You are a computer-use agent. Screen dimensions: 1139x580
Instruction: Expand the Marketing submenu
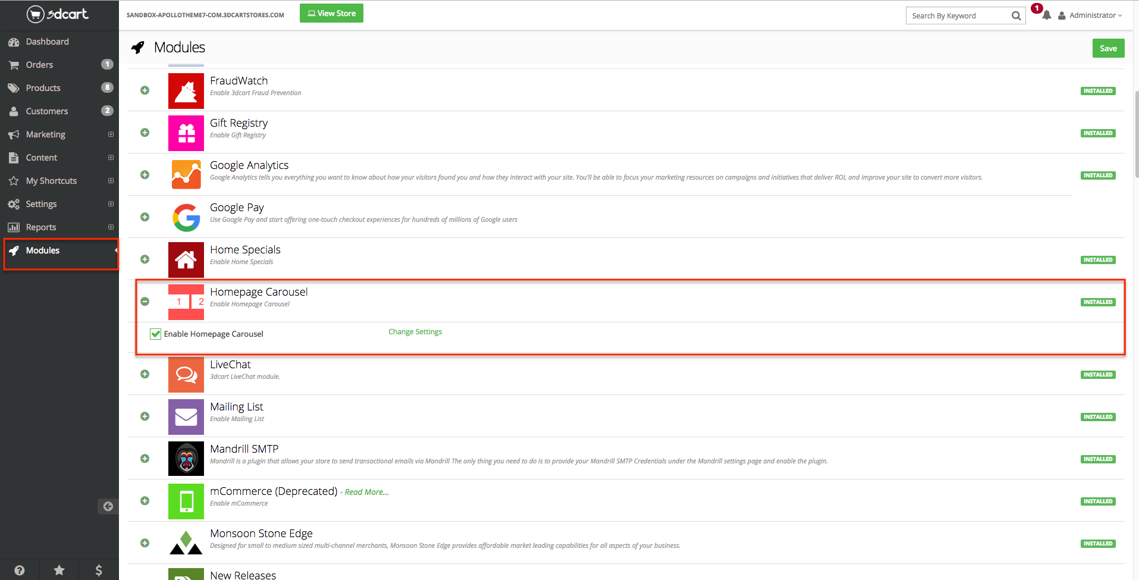(111, 134)
